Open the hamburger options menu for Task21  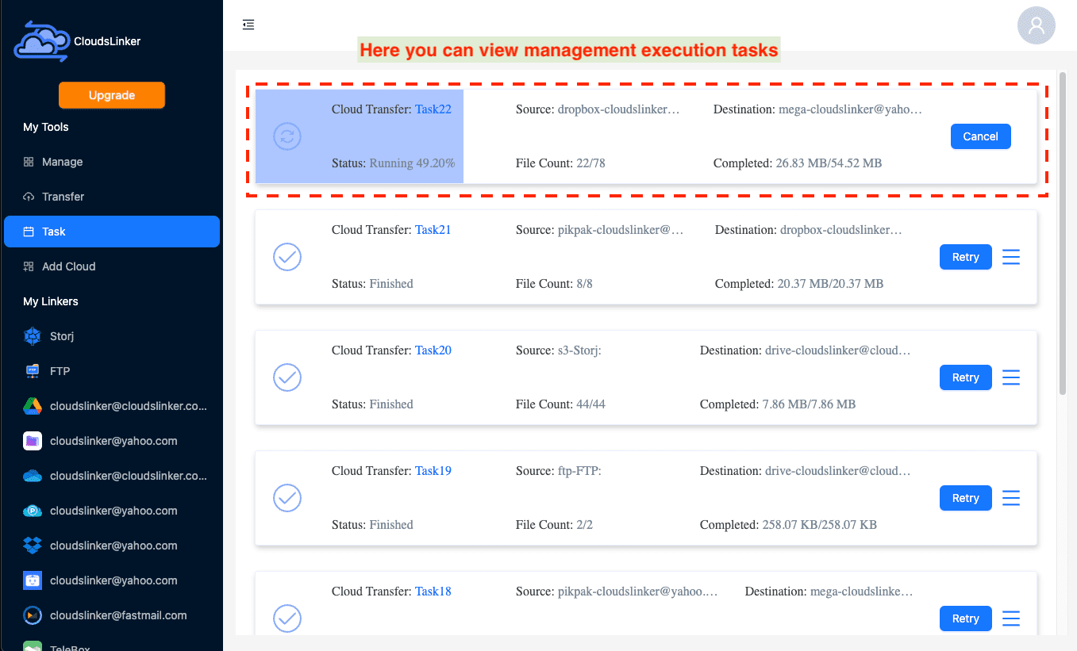pyautogui.click(x=1010, y=257)
